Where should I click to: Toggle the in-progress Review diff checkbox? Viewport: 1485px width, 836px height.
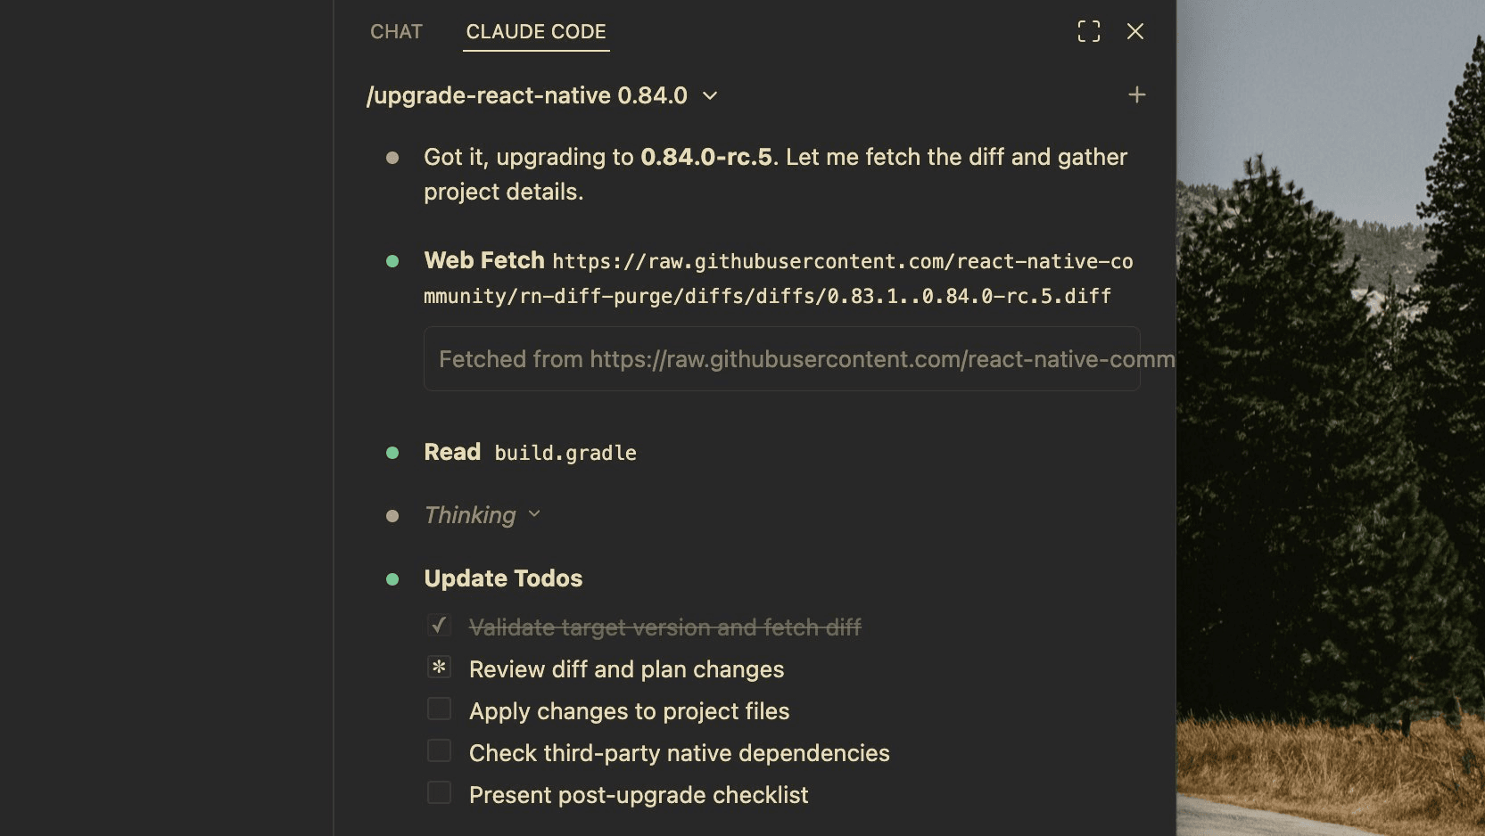pyautogui.click(x=439, y=668)
